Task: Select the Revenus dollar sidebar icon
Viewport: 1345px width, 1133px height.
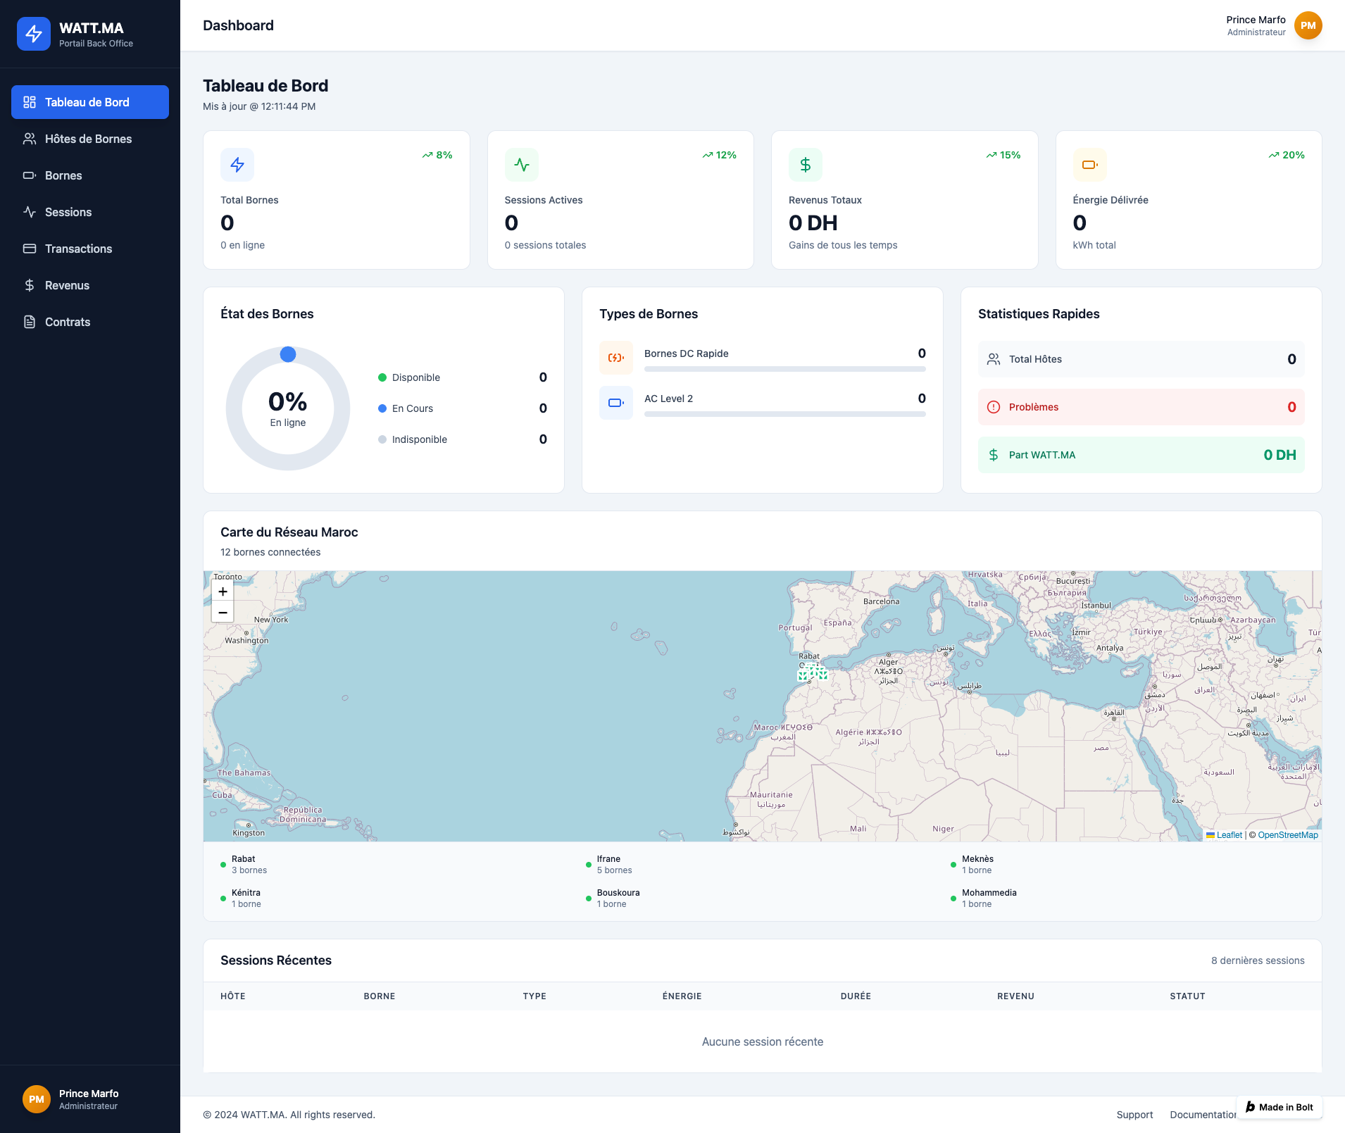Action: [x=30, y=285]
